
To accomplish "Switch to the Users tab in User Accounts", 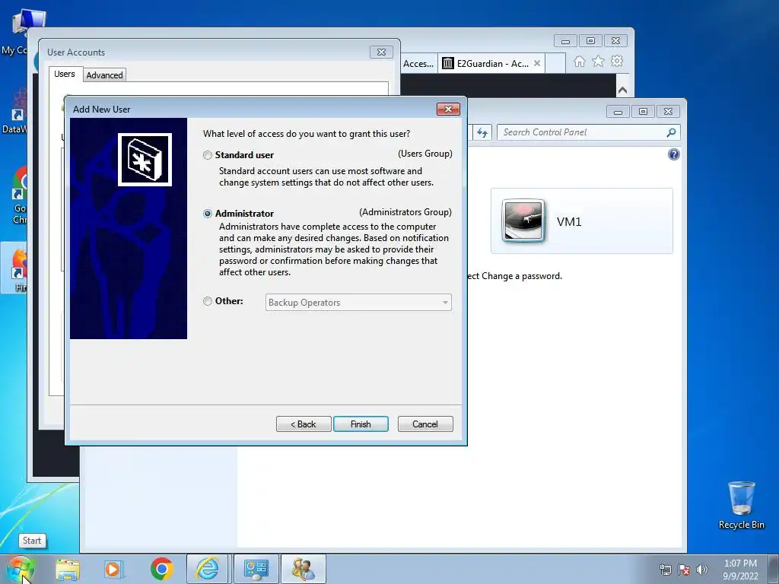I will pos(65,74).
